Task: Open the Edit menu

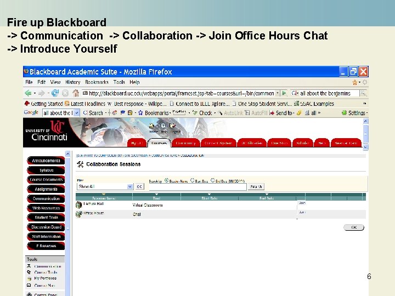Action: pyautogui.click(x=41, y=82)
